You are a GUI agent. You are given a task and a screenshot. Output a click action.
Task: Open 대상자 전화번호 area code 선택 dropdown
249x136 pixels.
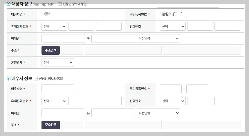coord(173,26)
